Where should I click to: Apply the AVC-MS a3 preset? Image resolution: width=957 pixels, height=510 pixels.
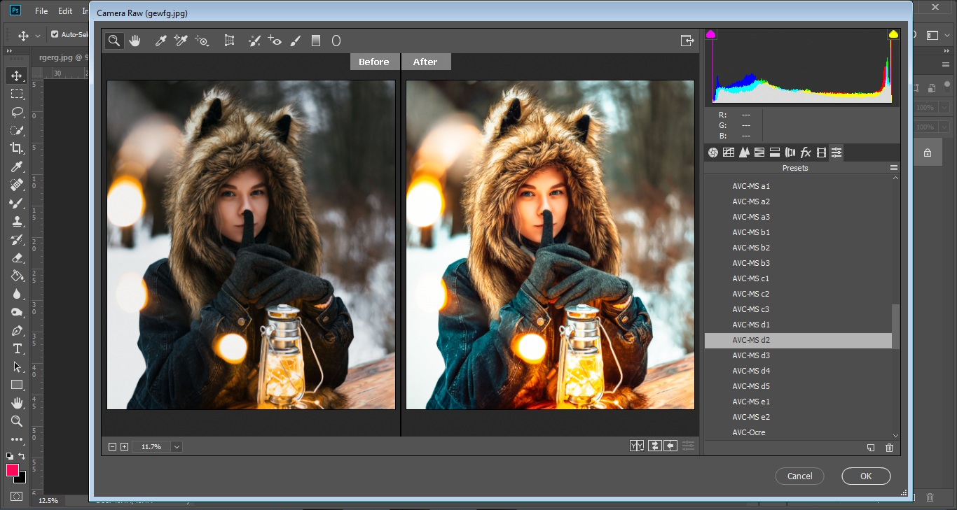(798, 217)
